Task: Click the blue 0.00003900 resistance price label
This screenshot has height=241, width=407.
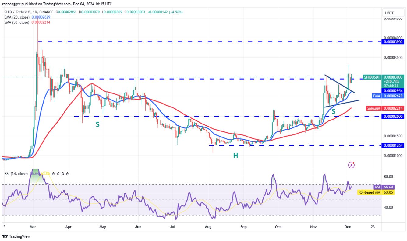Action: (x=393, y=42)
